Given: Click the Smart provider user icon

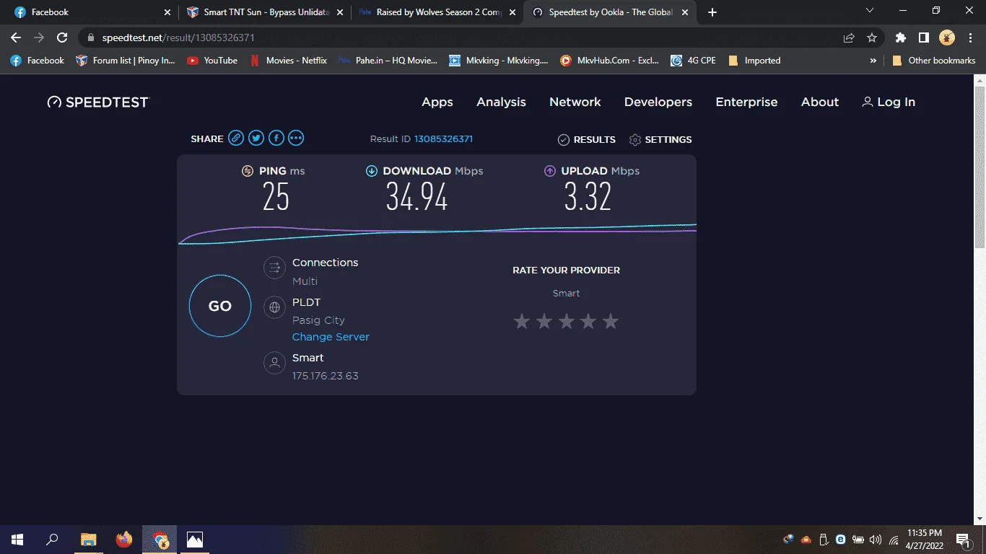Looking at the screenshot, I should pos(274,363).
